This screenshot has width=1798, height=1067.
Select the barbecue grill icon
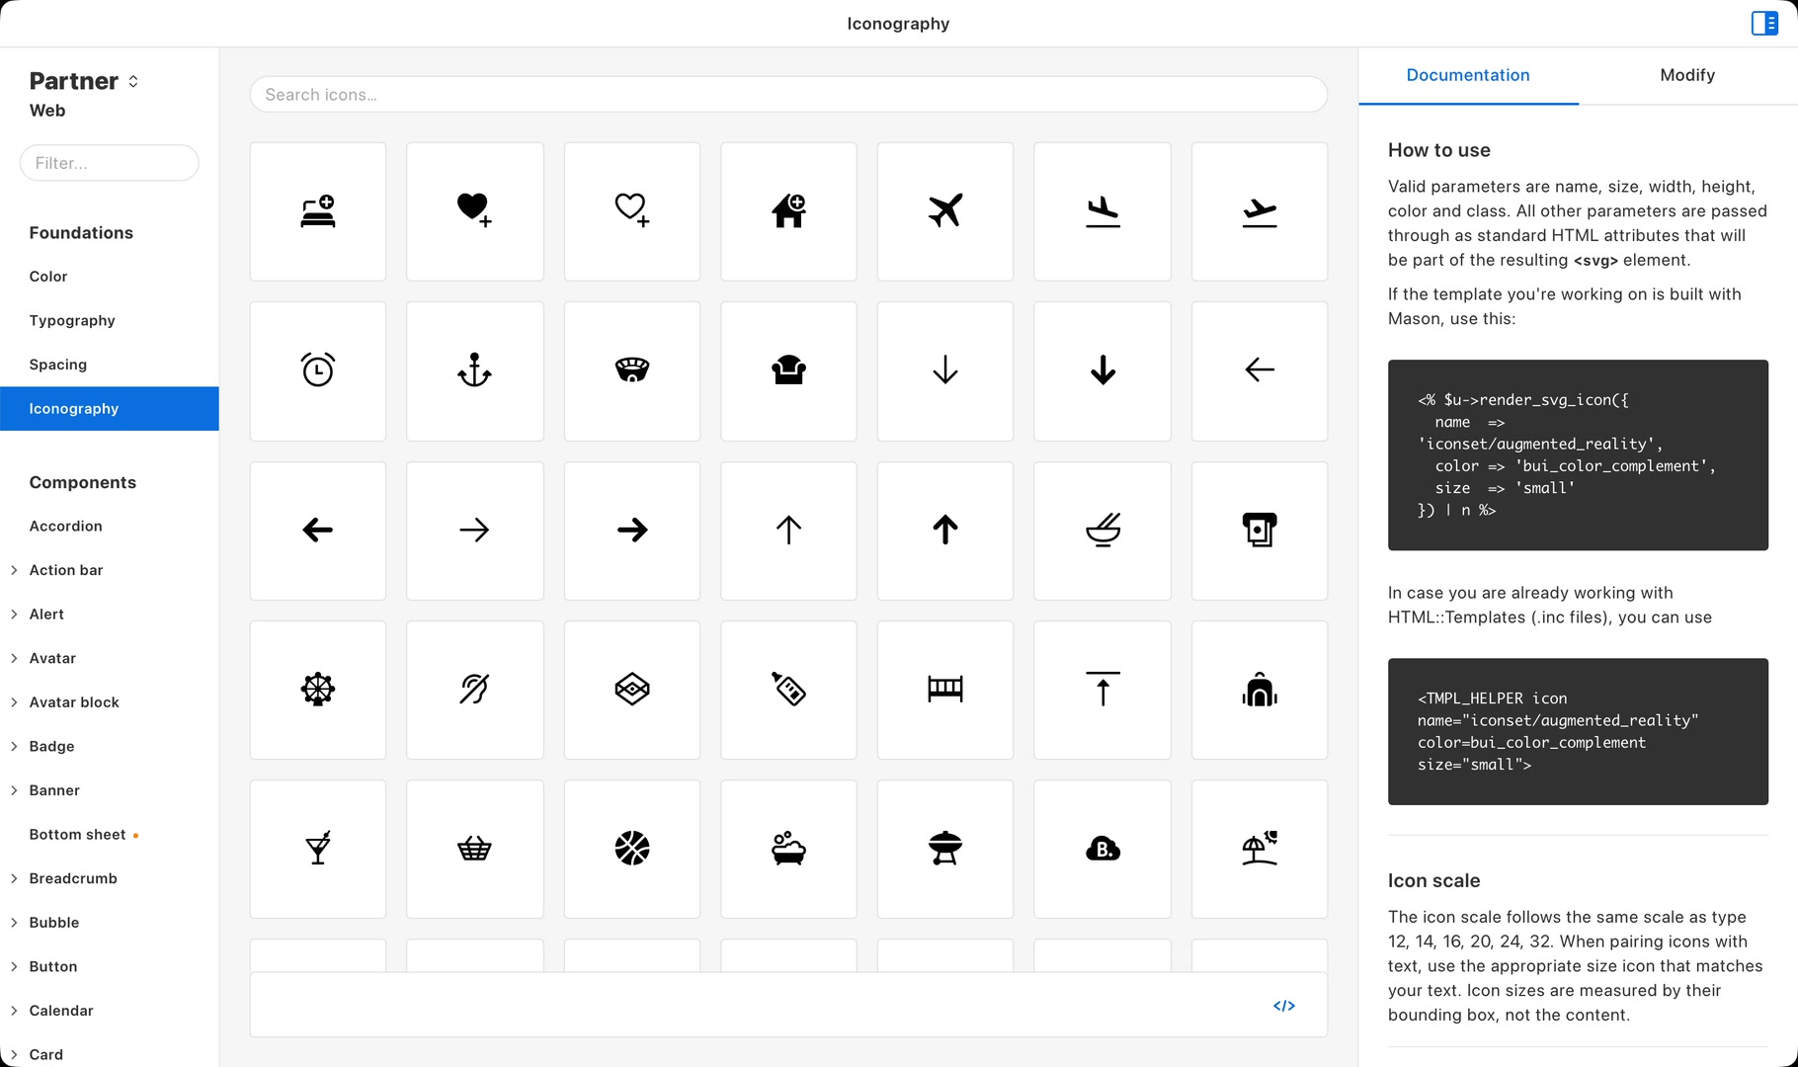coord(945,849)
